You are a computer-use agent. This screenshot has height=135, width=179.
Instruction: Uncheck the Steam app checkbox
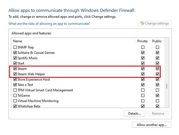(x=15, y=69)
